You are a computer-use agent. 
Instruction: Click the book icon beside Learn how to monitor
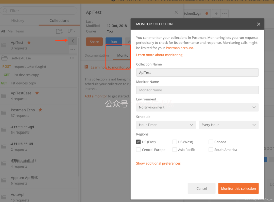[86, 67]
